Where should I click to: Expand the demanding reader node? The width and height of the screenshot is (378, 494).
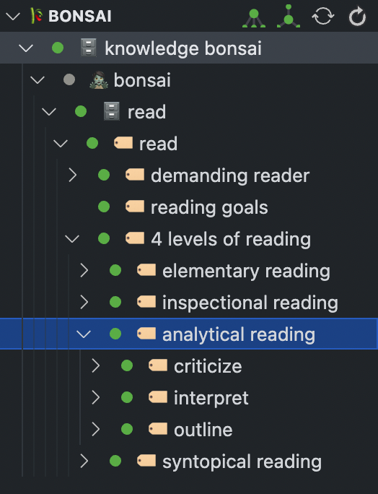click(73, 175)
